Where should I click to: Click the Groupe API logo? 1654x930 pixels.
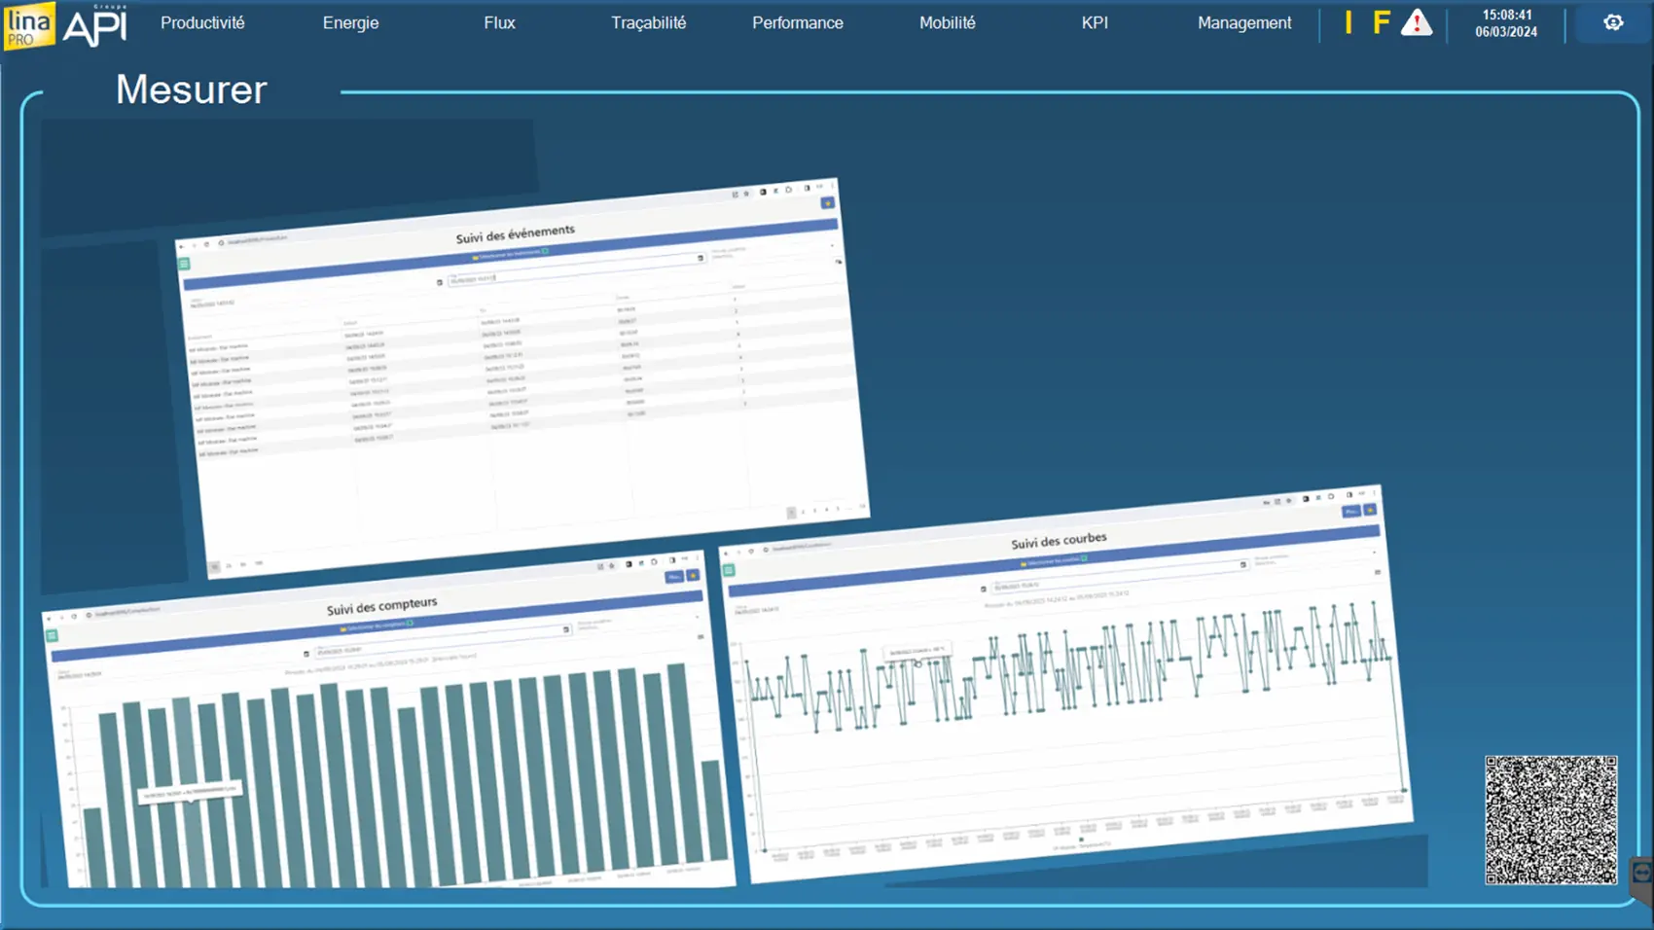click(95, 25)
